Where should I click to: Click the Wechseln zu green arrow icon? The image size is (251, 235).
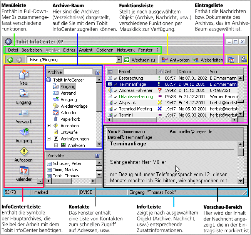[x=127, y=60]
